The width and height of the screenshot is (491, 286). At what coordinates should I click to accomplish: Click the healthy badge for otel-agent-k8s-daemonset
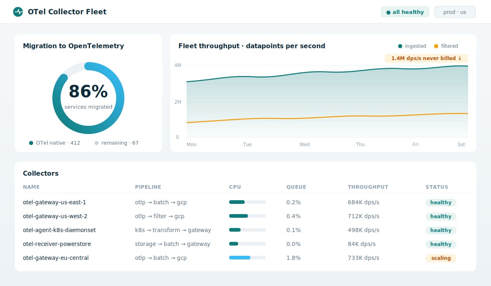click(441, 230)
